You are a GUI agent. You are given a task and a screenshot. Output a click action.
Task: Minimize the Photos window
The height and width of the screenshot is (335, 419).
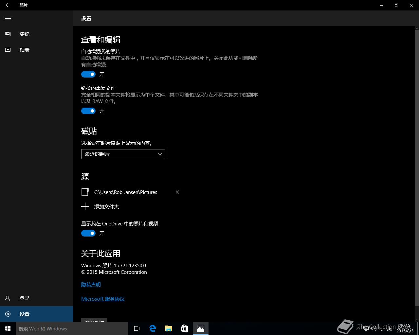tap(381, 5)
